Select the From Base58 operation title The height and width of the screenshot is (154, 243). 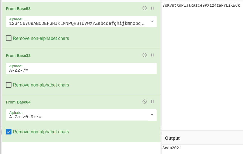[x=18, y=9]
